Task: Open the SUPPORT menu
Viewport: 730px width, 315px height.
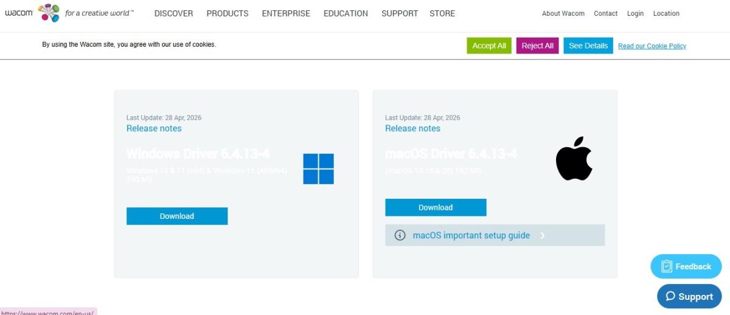Action: pos(400,13)
